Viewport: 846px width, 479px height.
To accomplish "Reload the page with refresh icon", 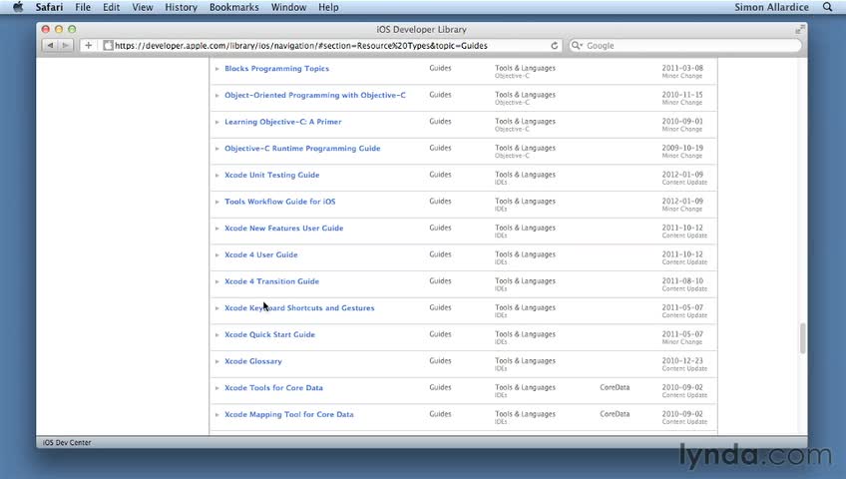I will [554, 45].
